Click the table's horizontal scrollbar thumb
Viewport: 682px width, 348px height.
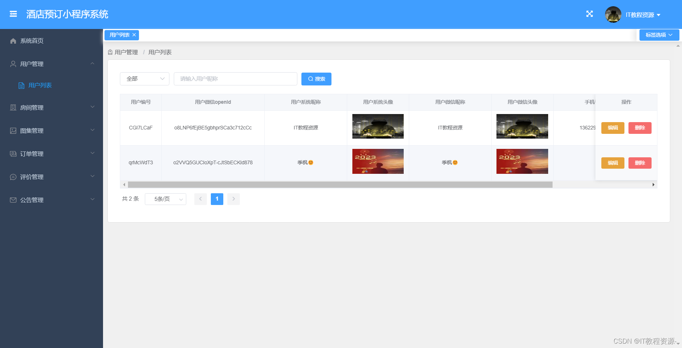pos(340,184)
